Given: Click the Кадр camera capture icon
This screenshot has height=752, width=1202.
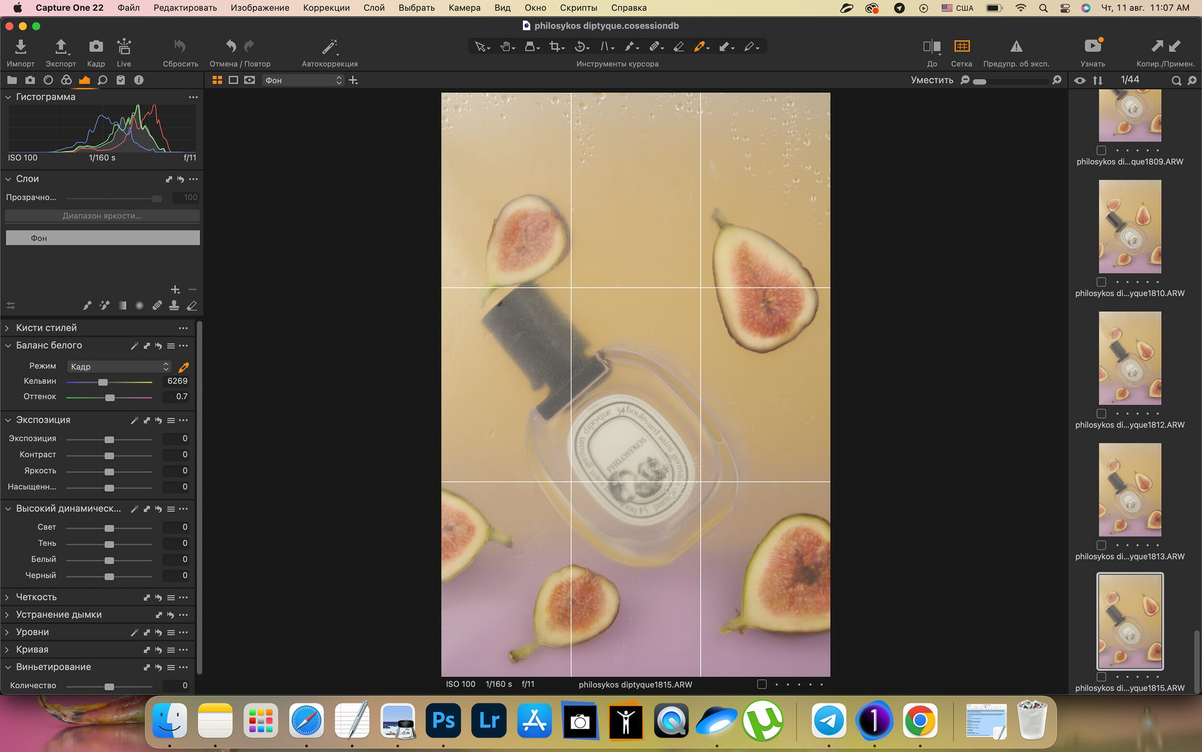Looking at the screenshot, I should (96, 46).
